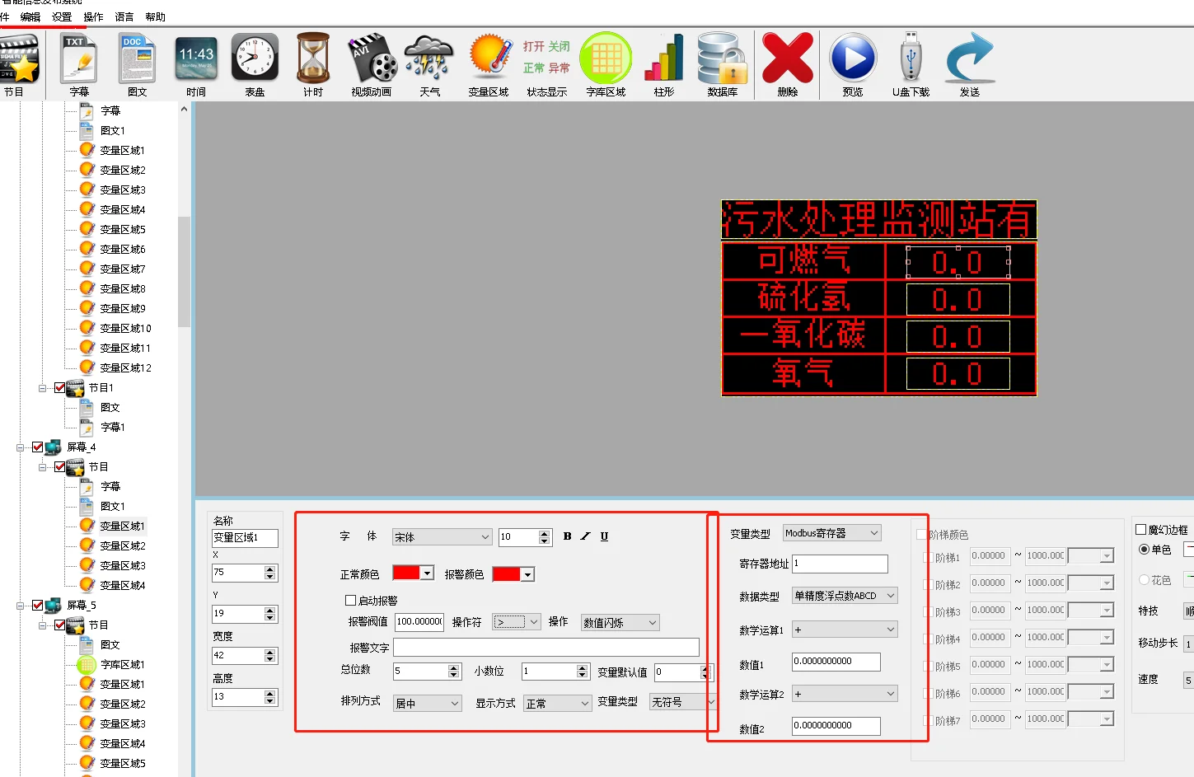
Task: Enable the 魔幻边框 magic border checkbox
Action: [x=1141, y=529]
